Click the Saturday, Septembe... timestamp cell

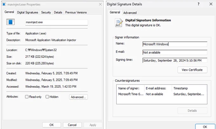189,94
